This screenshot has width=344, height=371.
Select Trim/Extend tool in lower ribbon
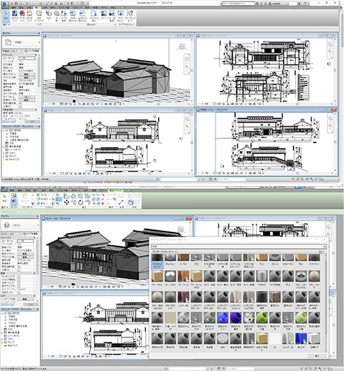(88, 203)
